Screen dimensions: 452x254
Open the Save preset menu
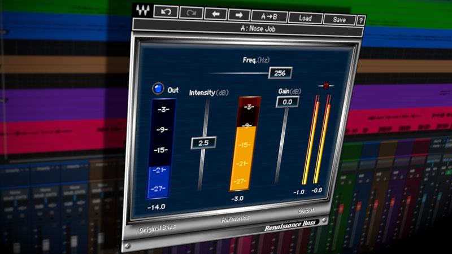pos(340,20)
